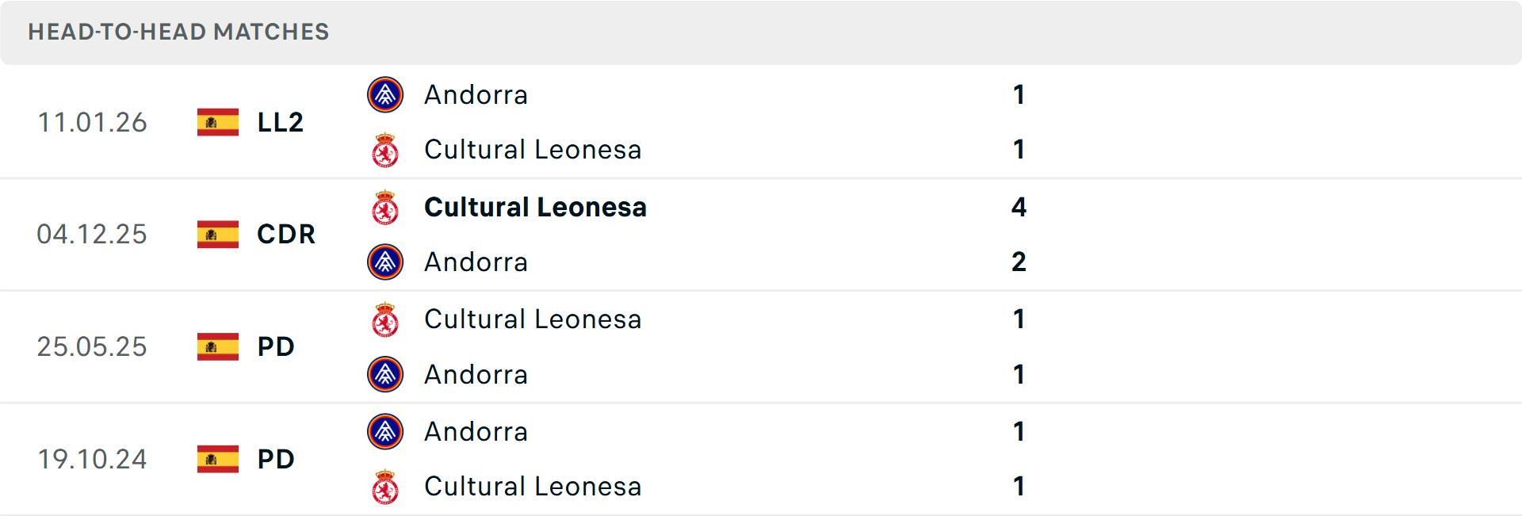Select the date 11.01.26
The width and height of the screenshot is (1522, 516).
92,122
